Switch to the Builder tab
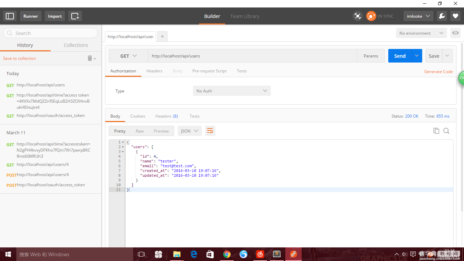Image resolution: width=464 pixels, height=261 pixels. tap(212, 16)
